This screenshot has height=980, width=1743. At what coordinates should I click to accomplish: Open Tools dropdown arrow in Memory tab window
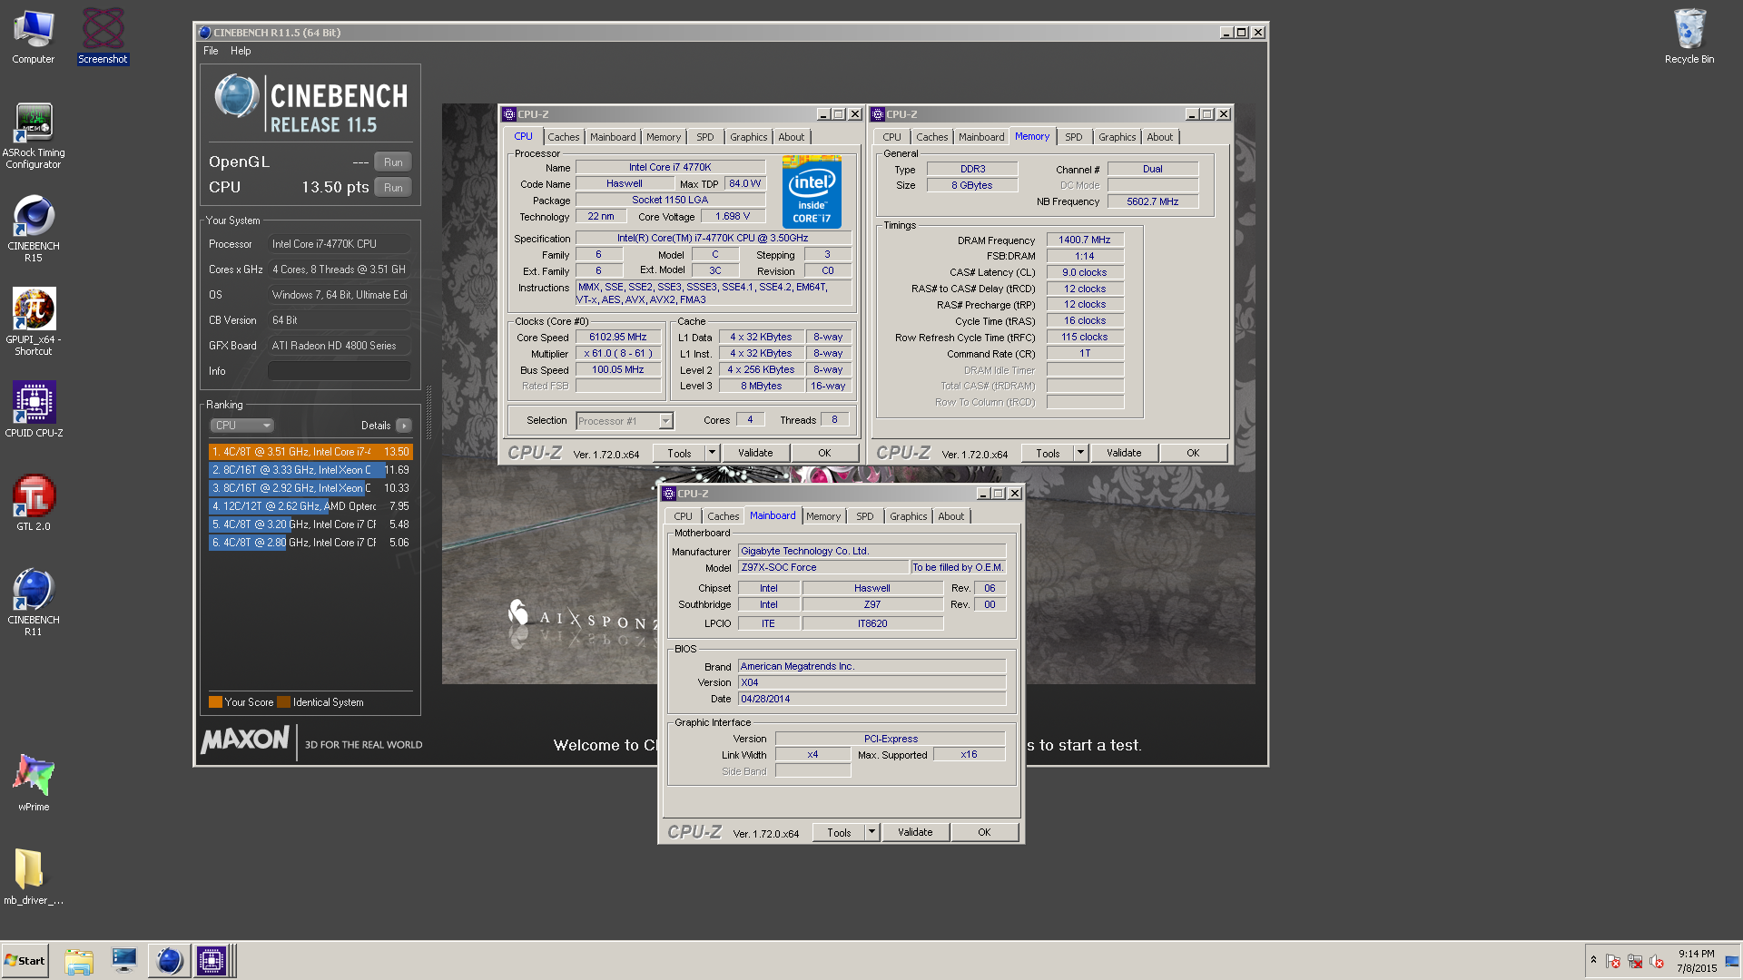[1080, 454]
